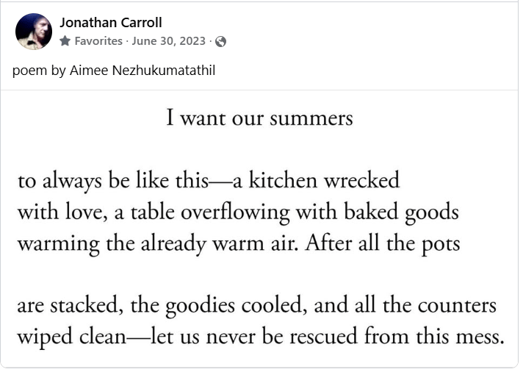The width and height of the screenshot is (523, 372).
Task: Open Jonathan Carroll's profile picture
Action: coord(34,32)
